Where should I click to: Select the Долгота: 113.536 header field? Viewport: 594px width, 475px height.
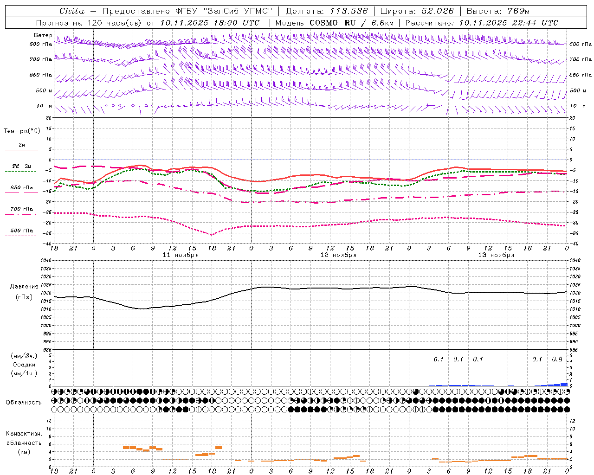tap(327, 11)
